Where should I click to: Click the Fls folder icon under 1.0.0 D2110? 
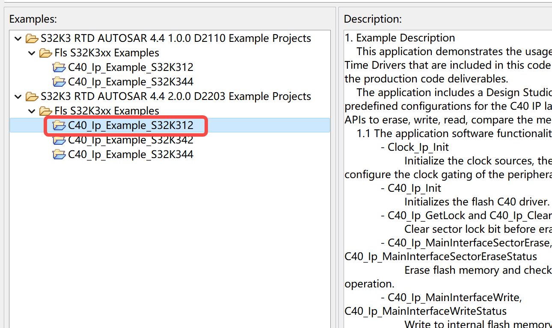click(45, 53)
